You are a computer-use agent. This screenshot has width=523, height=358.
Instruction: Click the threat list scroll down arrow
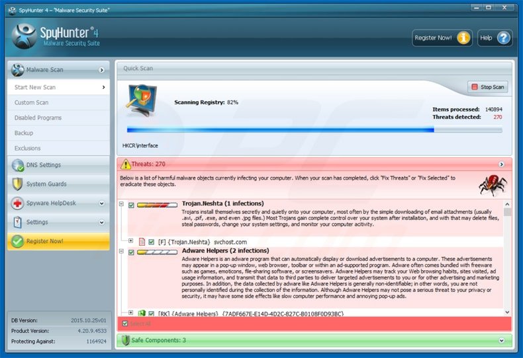(x=507, y=312)
